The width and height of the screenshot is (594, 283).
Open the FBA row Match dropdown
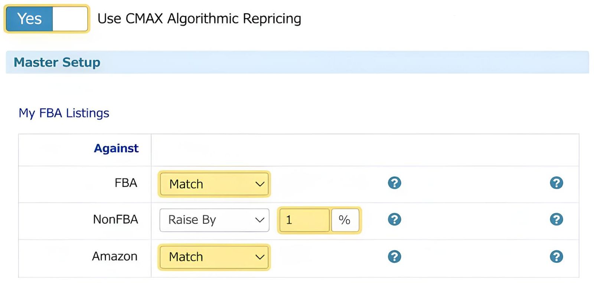coord(214,184)
